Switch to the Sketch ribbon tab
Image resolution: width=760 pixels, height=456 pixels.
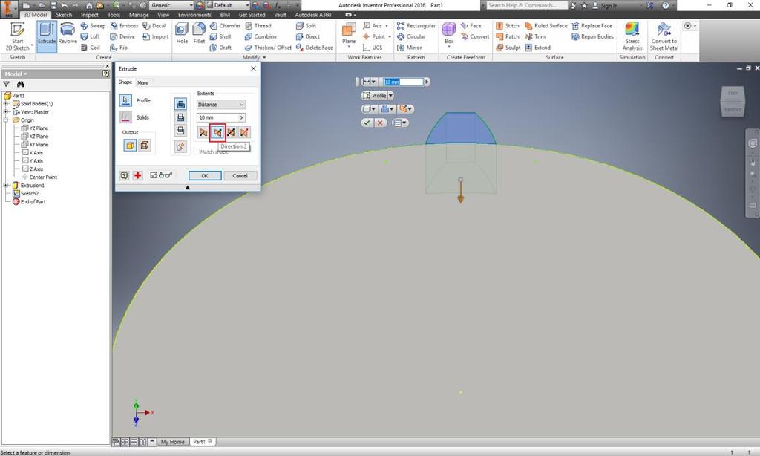pyautogui.click(x=64, y=15)
